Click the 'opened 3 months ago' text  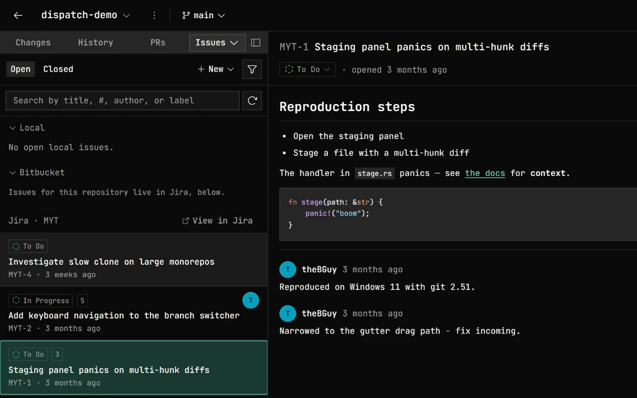pos(399,70)
